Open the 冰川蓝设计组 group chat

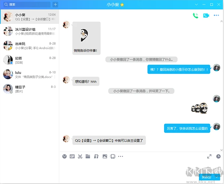tap(29, 31)
